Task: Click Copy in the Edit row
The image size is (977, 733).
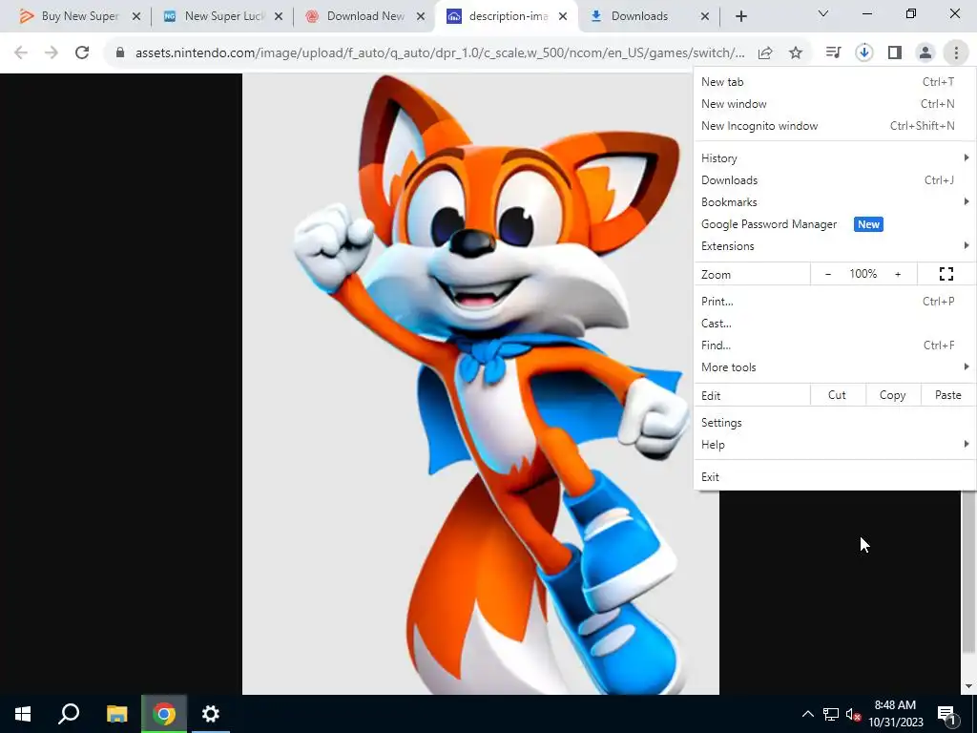Action: point(893,395)
